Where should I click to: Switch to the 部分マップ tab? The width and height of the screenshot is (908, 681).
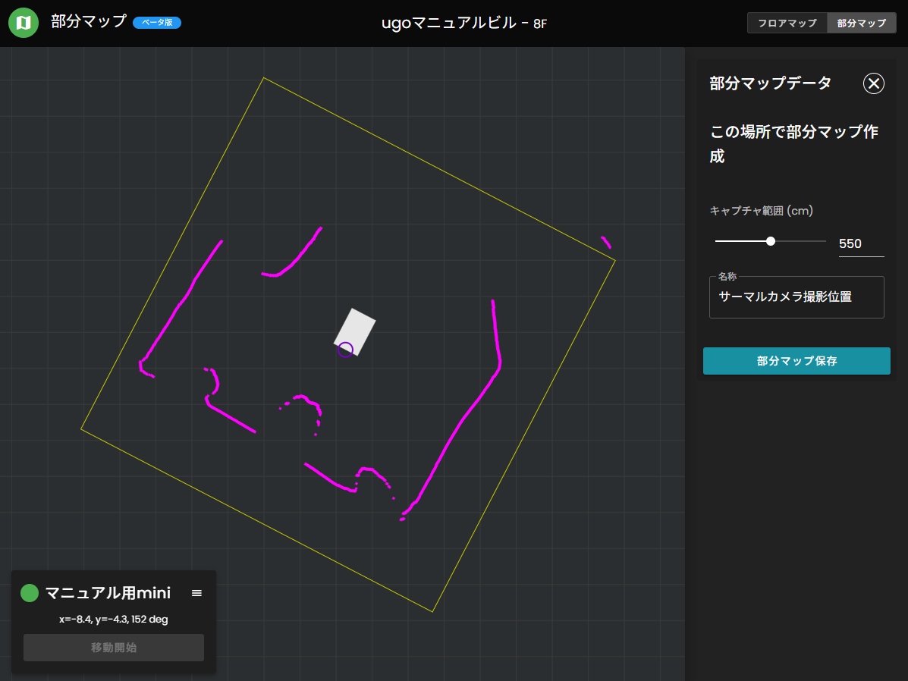coord(862,24)
